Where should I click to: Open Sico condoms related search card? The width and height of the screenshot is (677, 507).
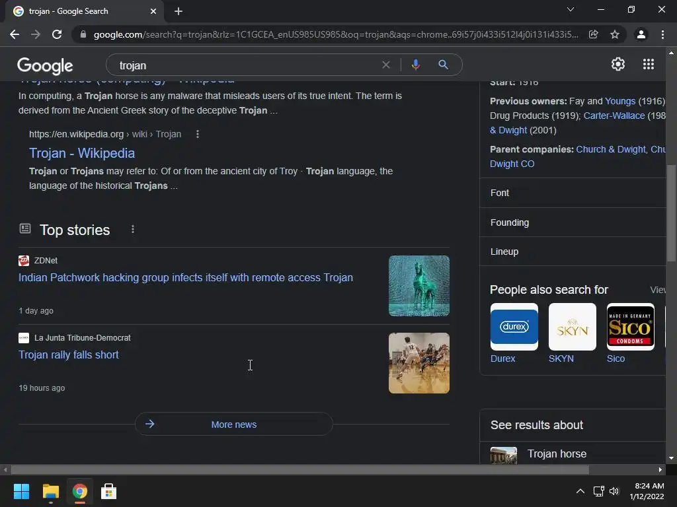[630, 333]
